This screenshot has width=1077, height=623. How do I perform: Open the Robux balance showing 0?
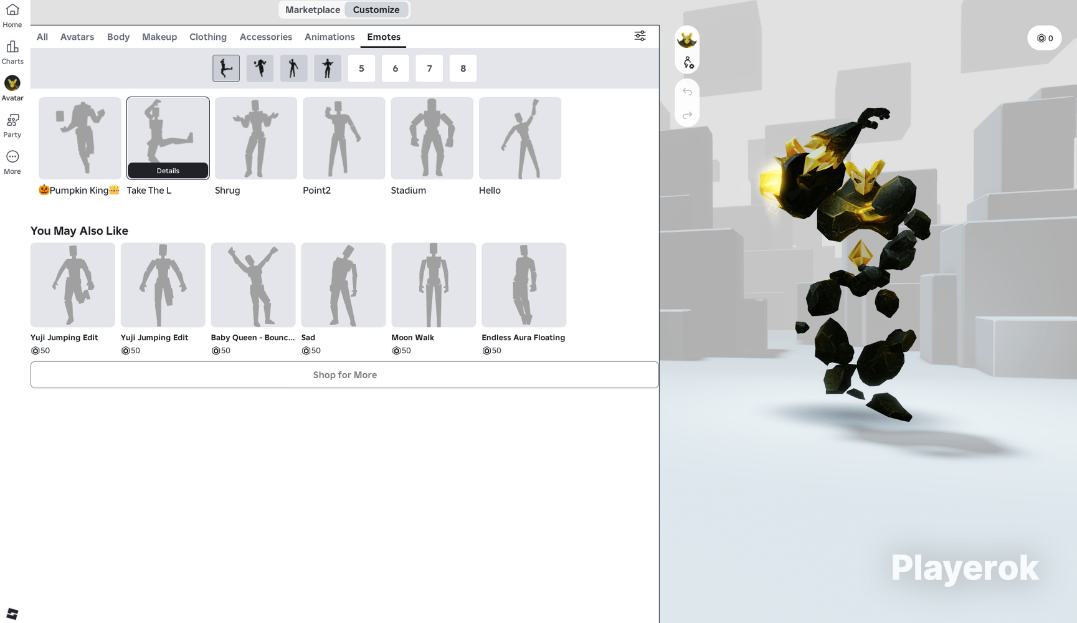tap(1045, 38)
